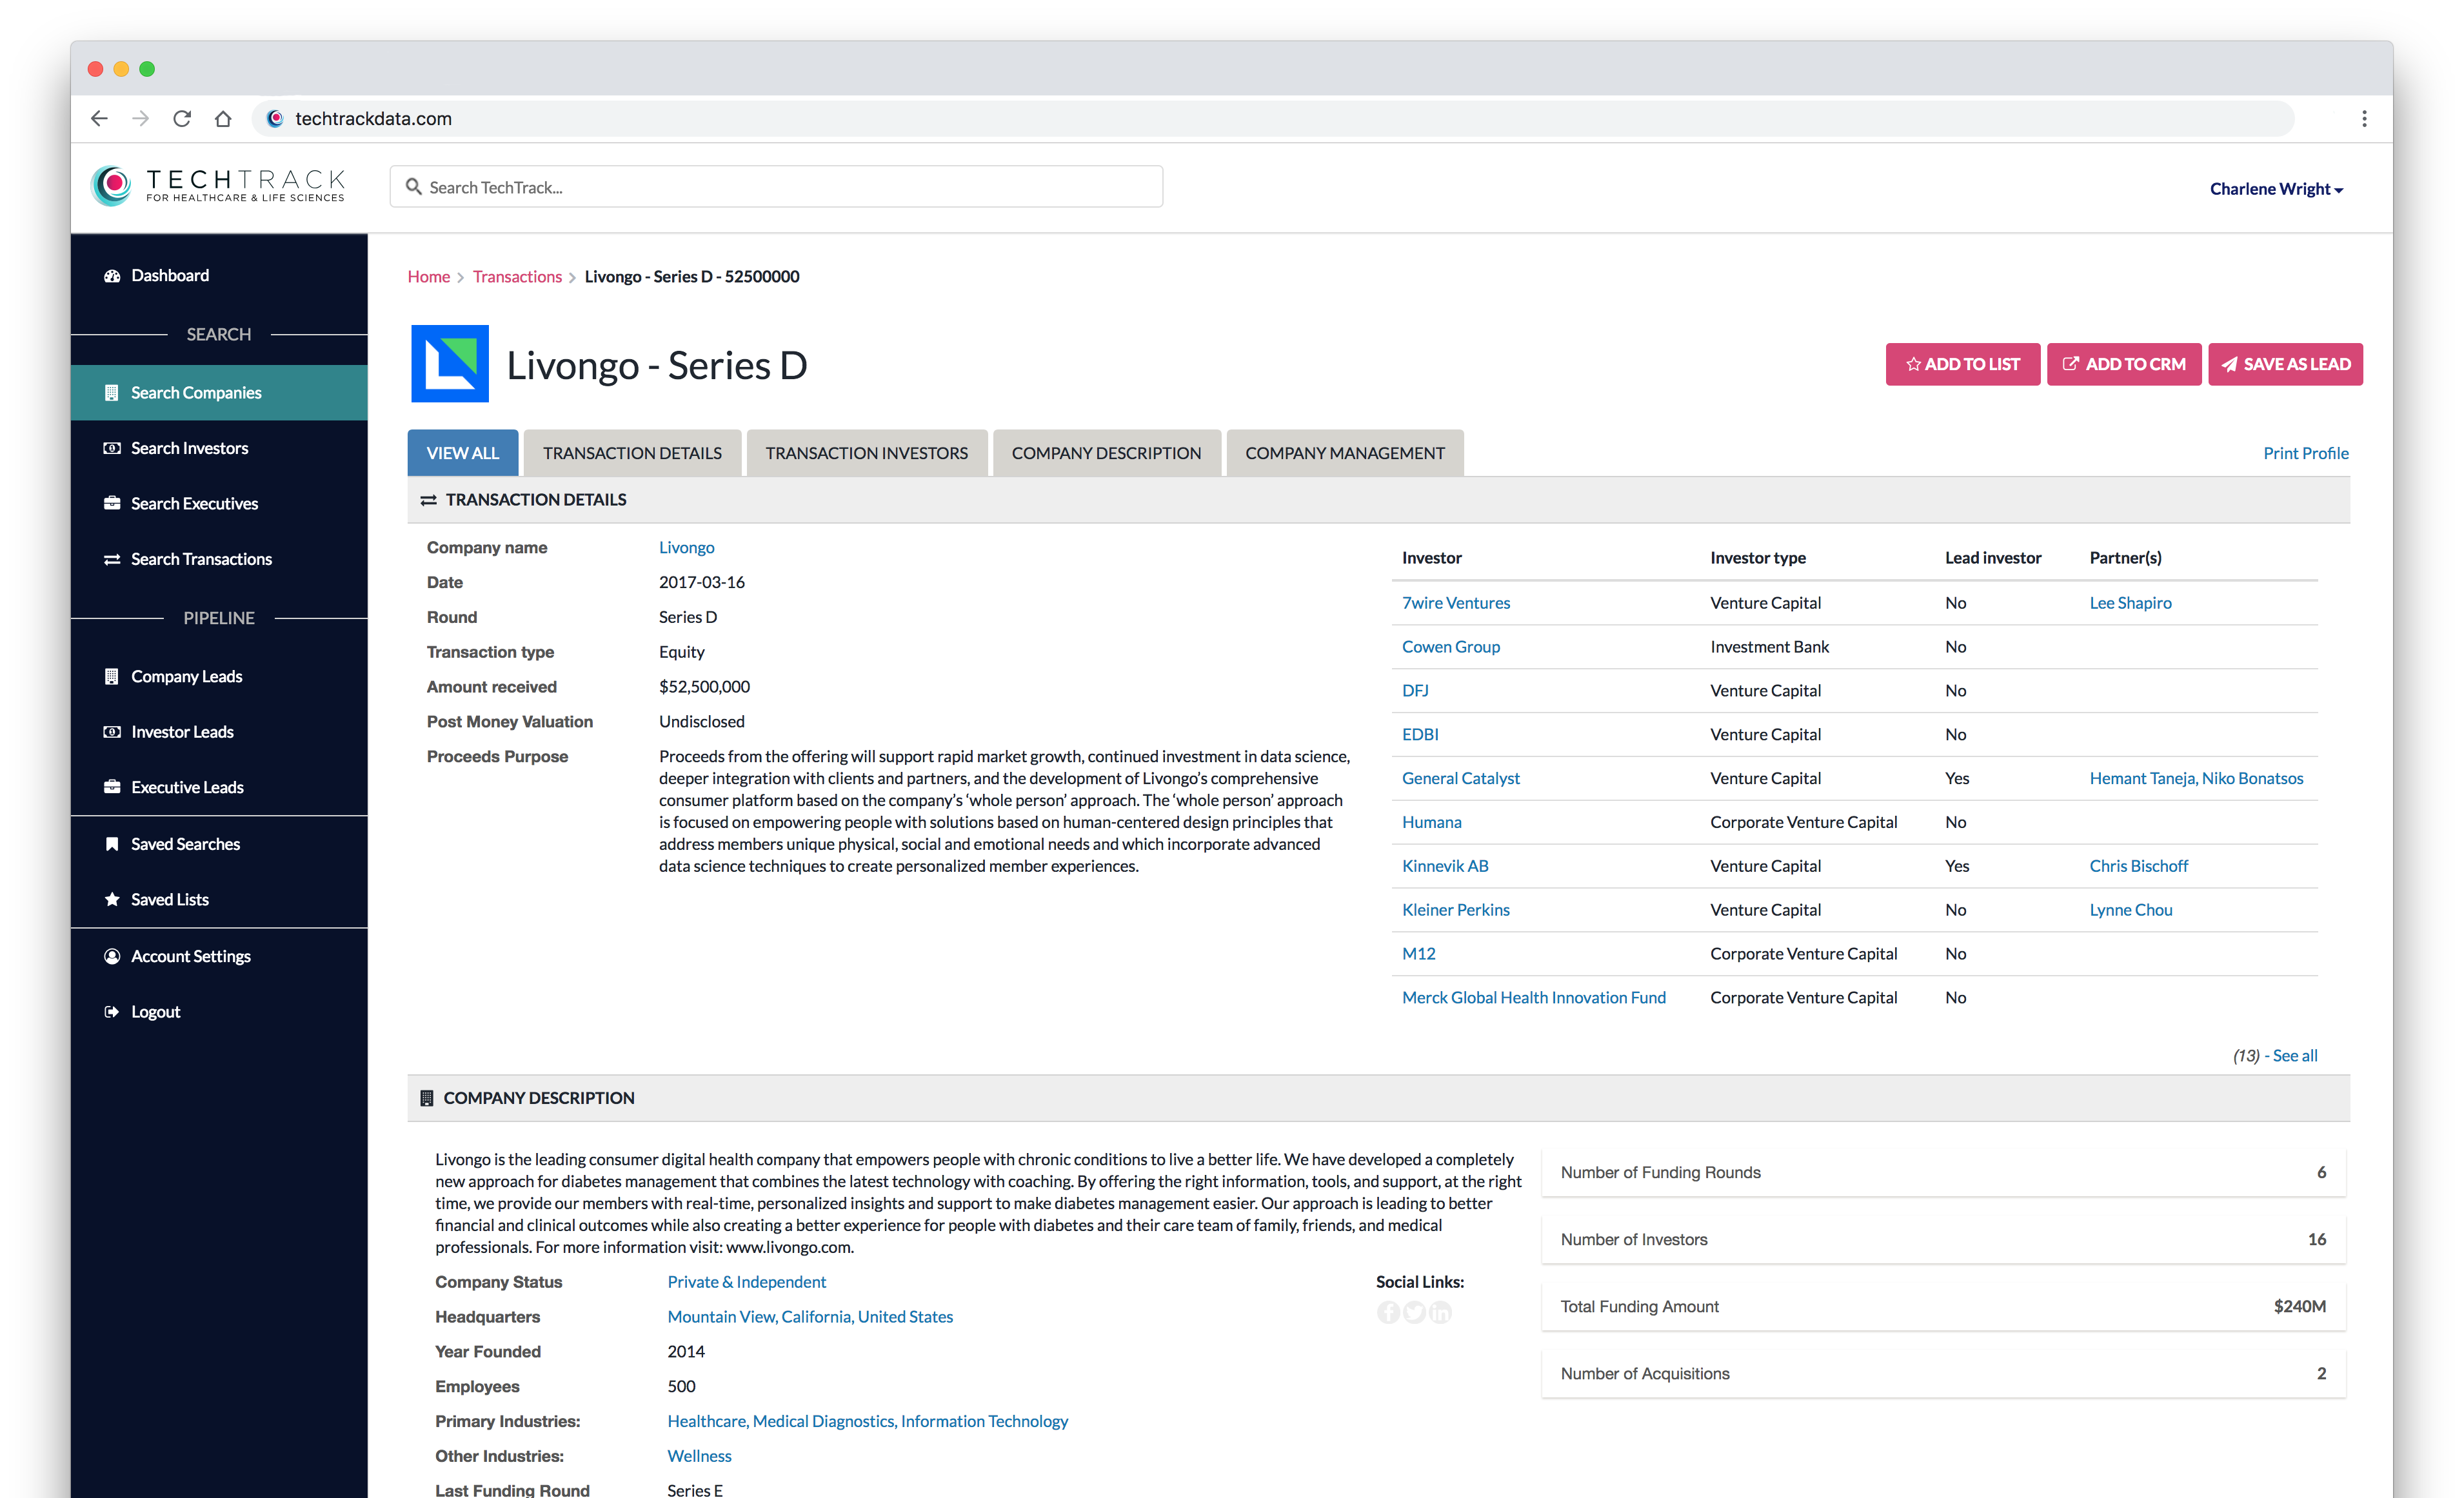
Task: Open the Charlene Wright user dropdown
Action: pyautogui.click(x=2276, y=189)
